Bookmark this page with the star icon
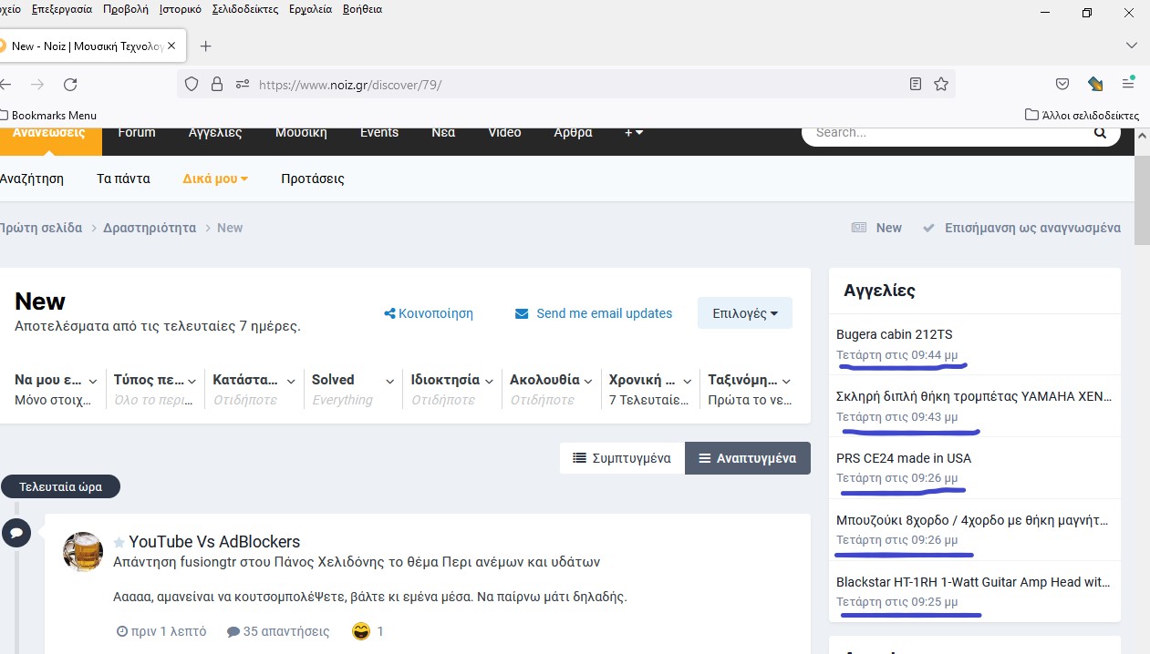This screenshot has height=654, width=1150. click(x=941, y=84)
